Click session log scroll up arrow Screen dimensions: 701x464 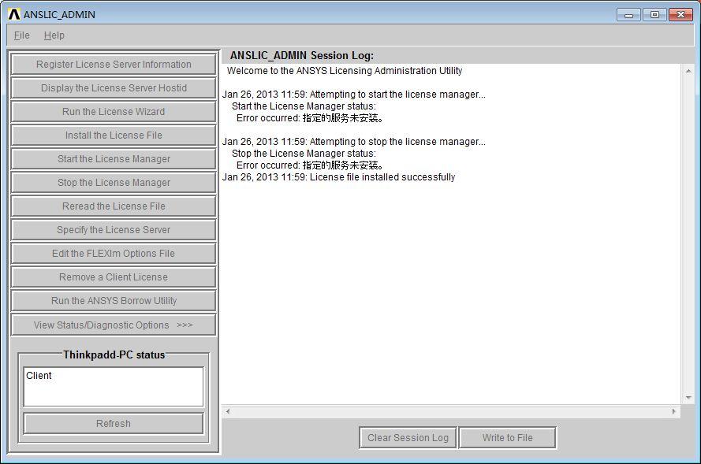[688, 71]
